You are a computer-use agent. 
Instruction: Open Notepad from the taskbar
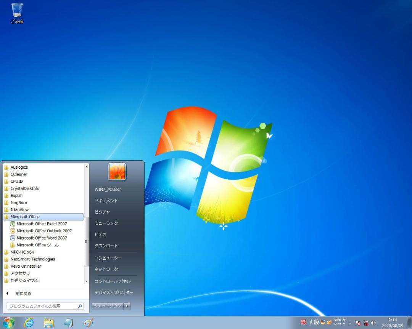[69, 322]
